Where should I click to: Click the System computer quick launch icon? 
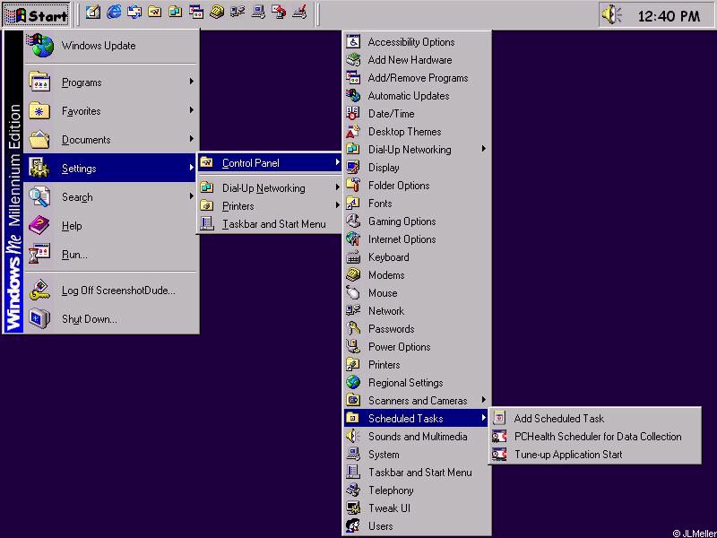pos(258,13)
